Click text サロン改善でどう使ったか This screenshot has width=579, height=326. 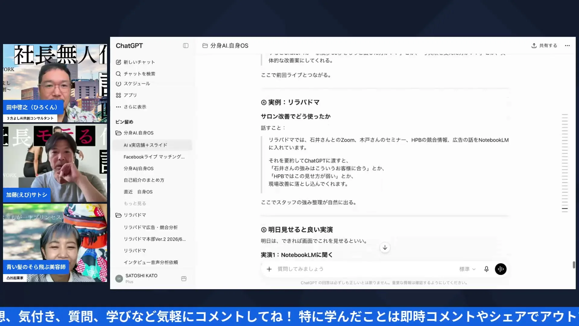pyautogui.click(x=296, y=117)
